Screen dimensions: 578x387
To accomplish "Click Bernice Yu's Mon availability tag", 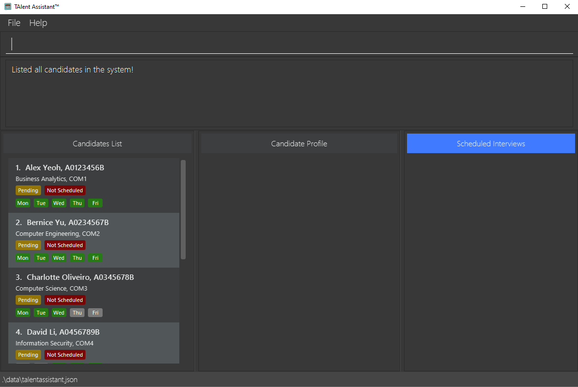I will (x=23, y=258).
